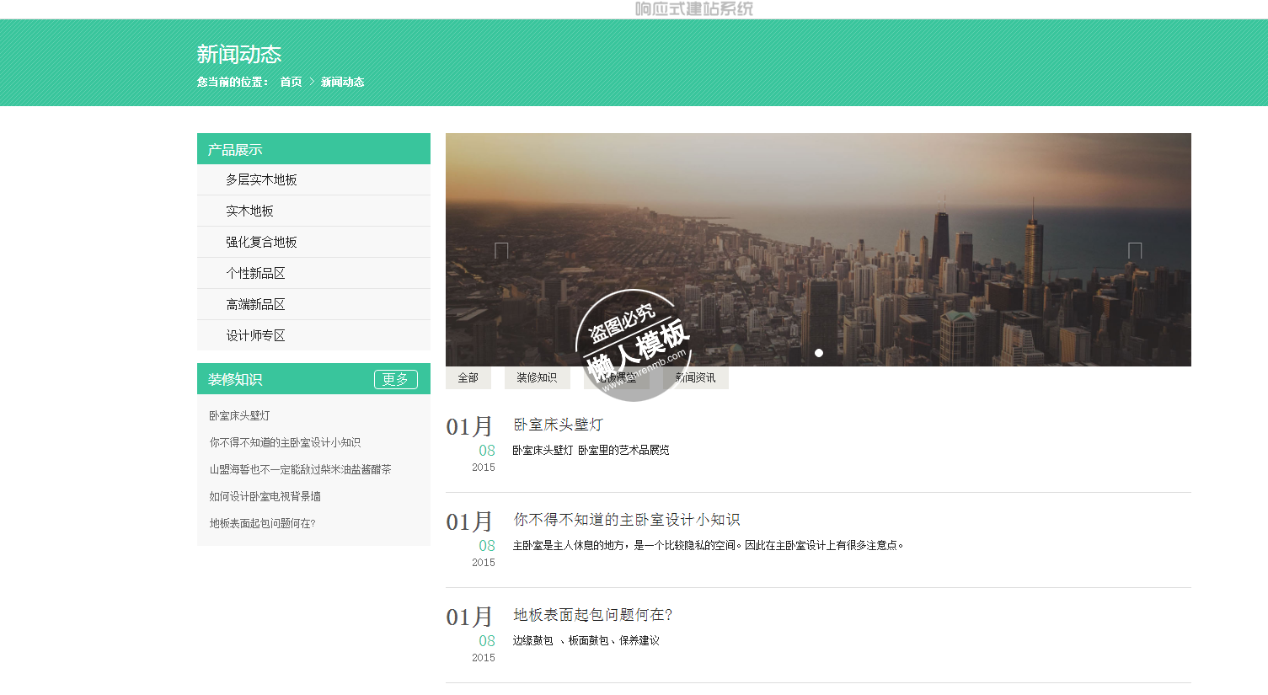
Task: Click the 更多 button in 装修知识 panel
Action: [x=395, y=379]
